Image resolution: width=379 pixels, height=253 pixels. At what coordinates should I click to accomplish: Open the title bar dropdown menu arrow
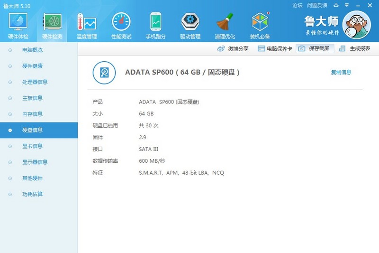[347, 5]
